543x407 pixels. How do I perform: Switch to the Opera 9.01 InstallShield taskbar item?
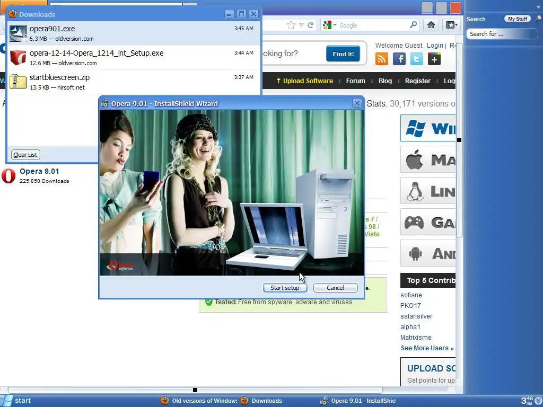(x=358, y=401)
